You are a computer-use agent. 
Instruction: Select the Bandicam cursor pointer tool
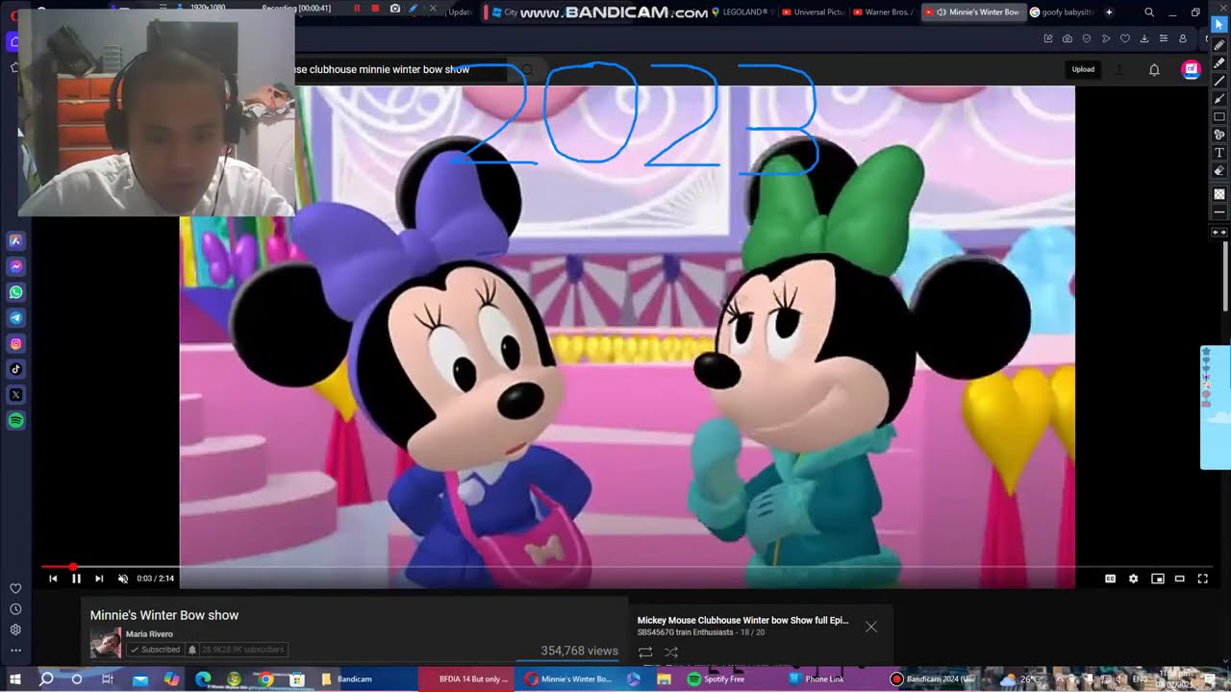[x=1219, y=25]
